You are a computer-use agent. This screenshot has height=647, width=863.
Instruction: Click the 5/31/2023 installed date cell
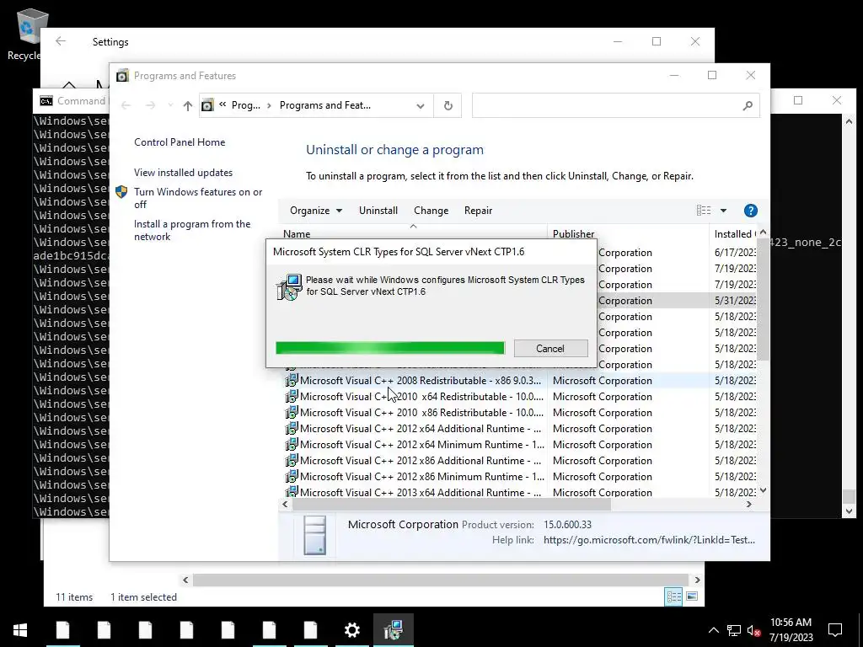[x=735, y=301]
